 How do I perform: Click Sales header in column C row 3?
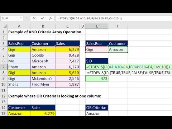67,44
